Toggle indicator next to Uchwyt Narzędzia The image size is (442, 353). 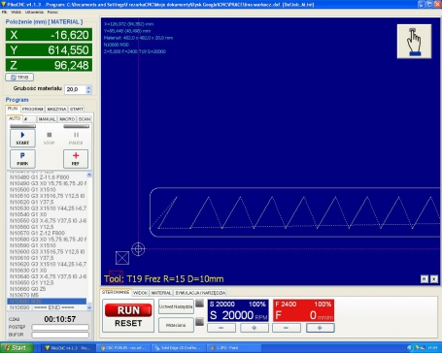(x=199, y=304)
